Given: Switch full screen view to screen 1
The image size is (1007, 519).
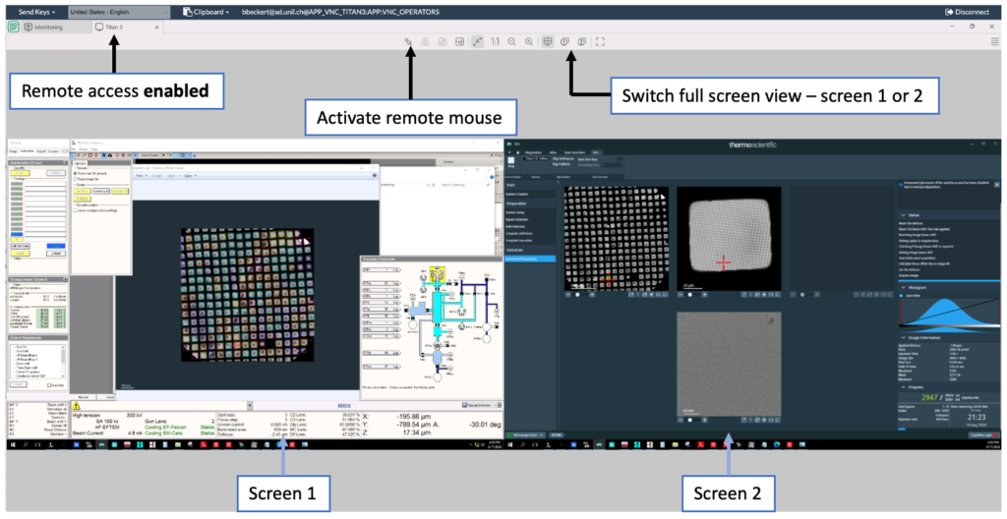Looking at the screenshot, I should (x=564, y=41).
